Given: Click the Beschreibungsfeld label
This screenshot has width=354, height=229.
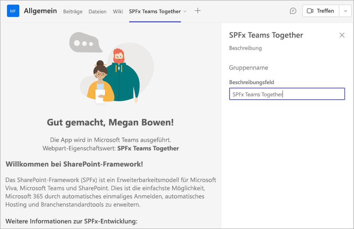Looking at the screenshot, I should pyautogui.click(x=251, y=82).
